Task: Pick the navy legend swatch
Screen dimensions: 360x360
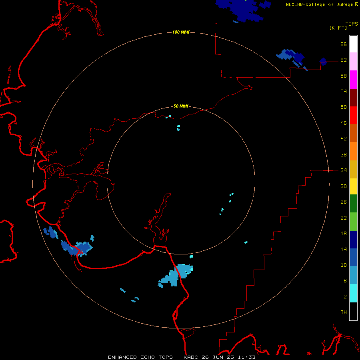Action: (353, 240)
